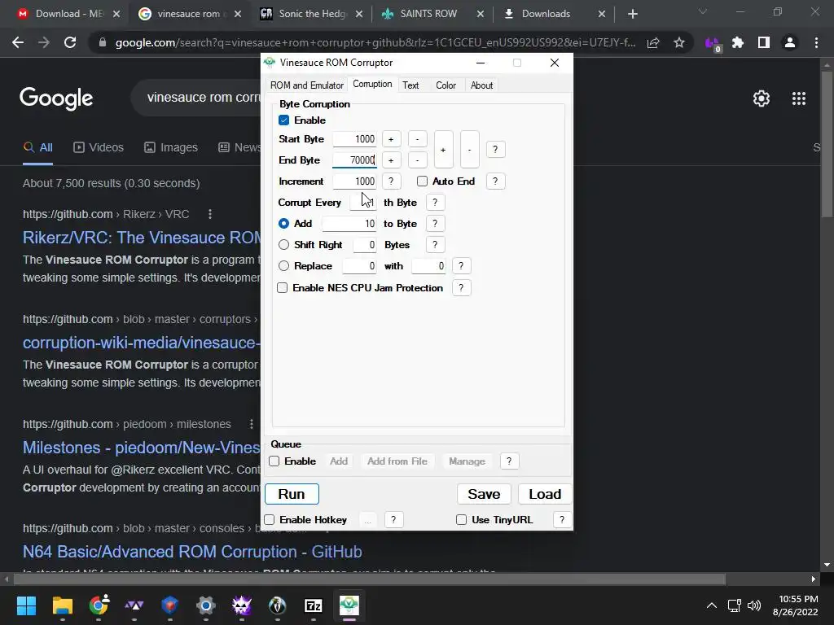Open Settings gear app in taskbar

point(206,605)
